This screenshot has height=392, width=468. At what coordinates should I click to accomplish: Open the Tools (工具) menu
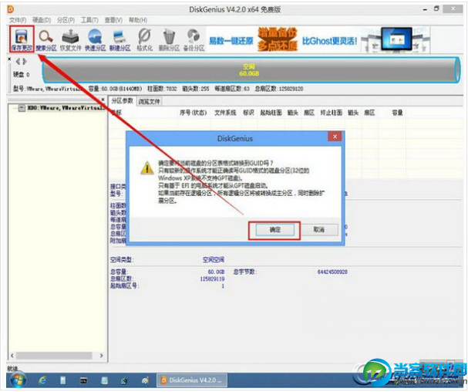click(x=89, y=20)
